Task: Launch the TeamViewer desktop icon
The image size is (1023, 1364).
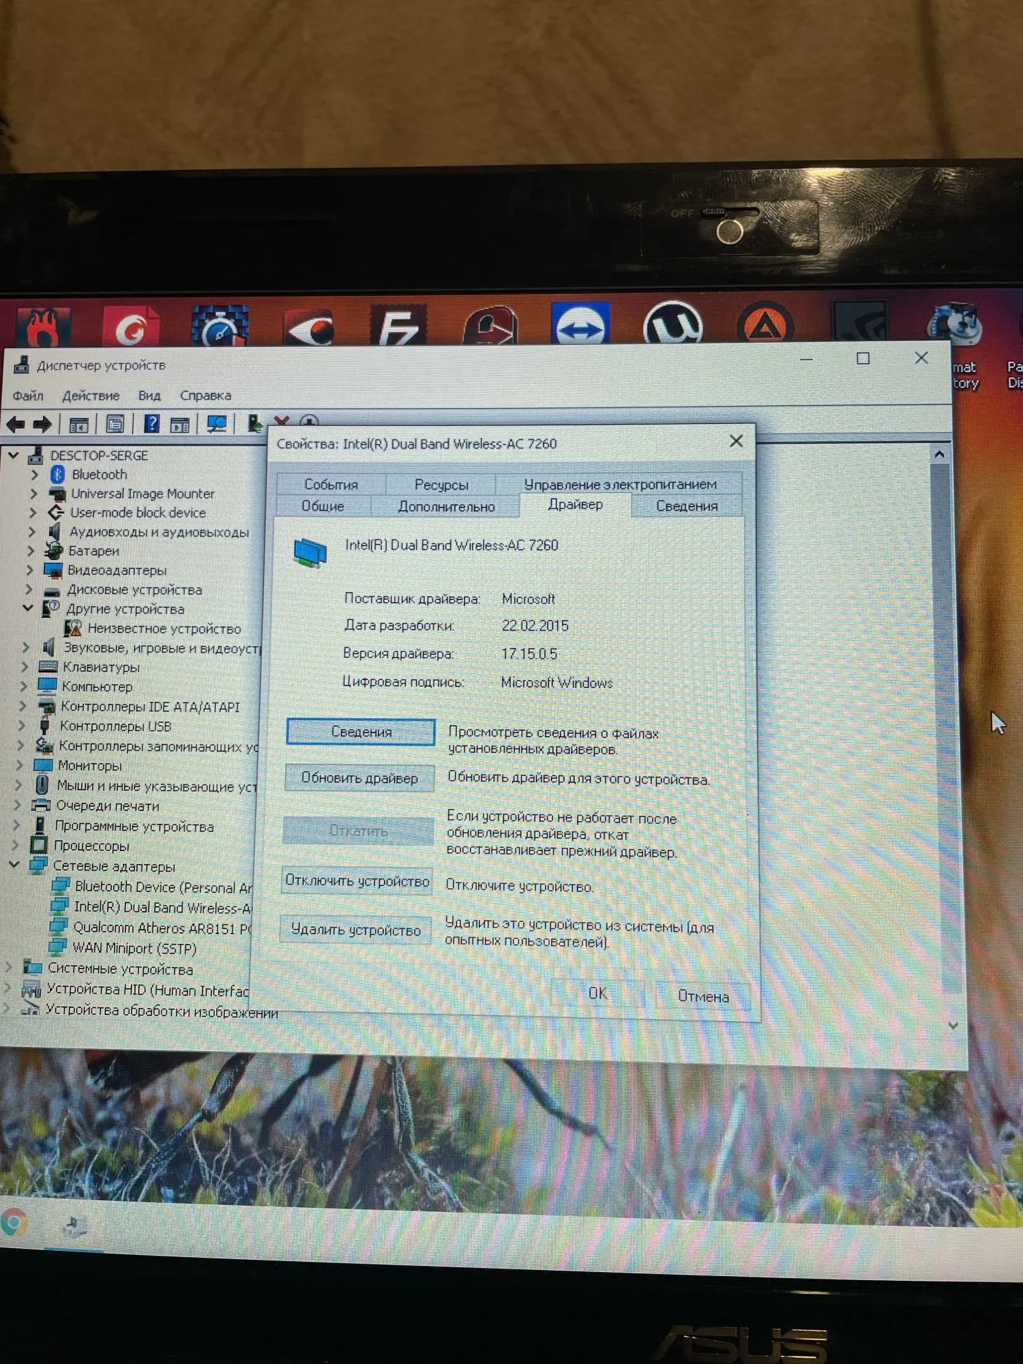Action: click(580, 324)
